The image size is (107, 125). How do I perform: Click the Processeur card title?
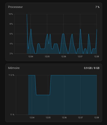[x=15, y=7]
